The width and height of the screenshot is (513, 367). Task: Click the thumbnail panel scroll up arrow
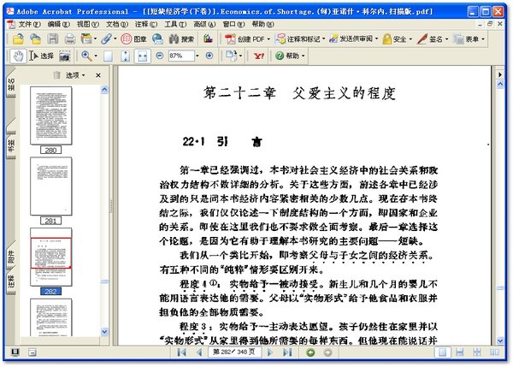click(104, 89)
